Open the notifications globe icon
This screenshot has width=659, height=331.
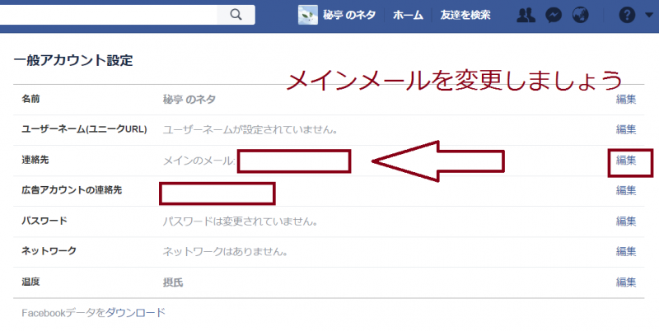pyautogui.click(x=582, y=15)
